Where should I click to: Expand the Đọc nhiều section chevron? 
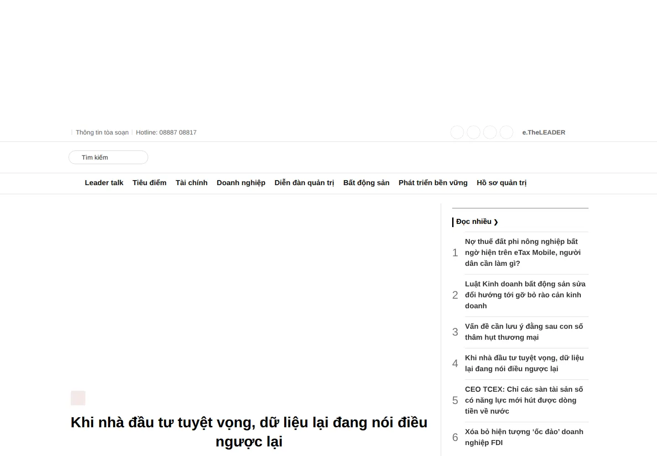tap(496, 222)
